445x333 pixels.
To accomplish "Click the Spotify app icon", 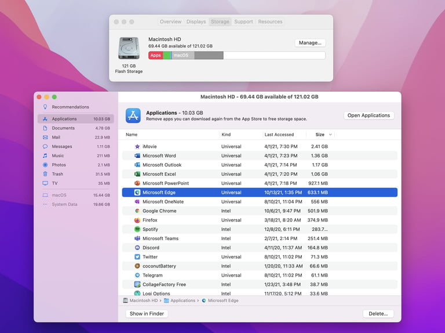I will (x=137, y=230).
